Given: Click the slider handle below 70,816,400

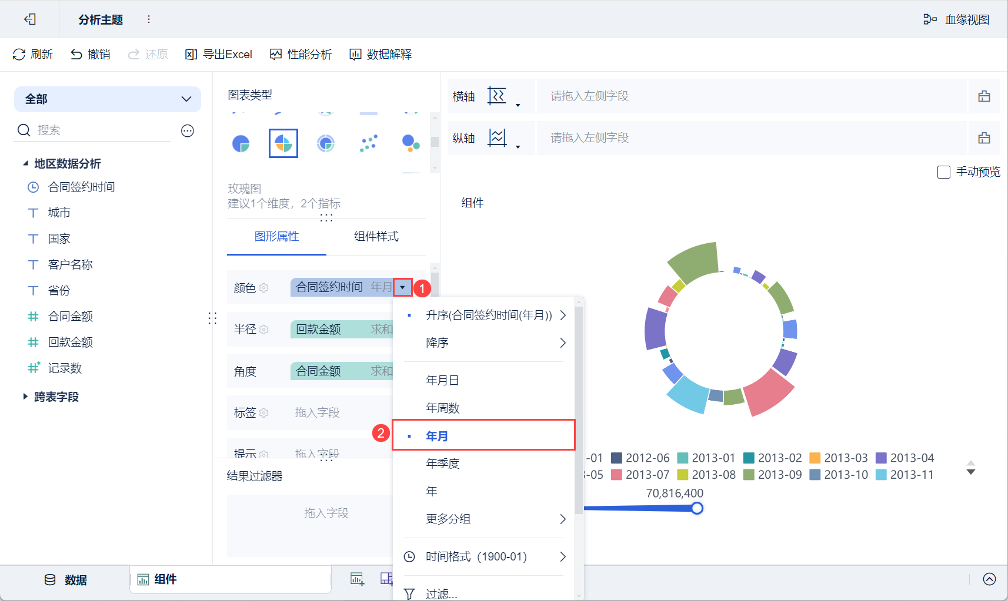Looking at the screenshot, I should click(697, 508).
